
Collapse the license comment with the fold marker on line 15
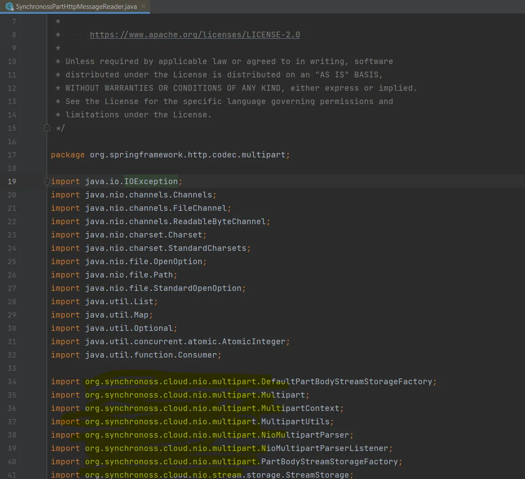coord(47,128)
